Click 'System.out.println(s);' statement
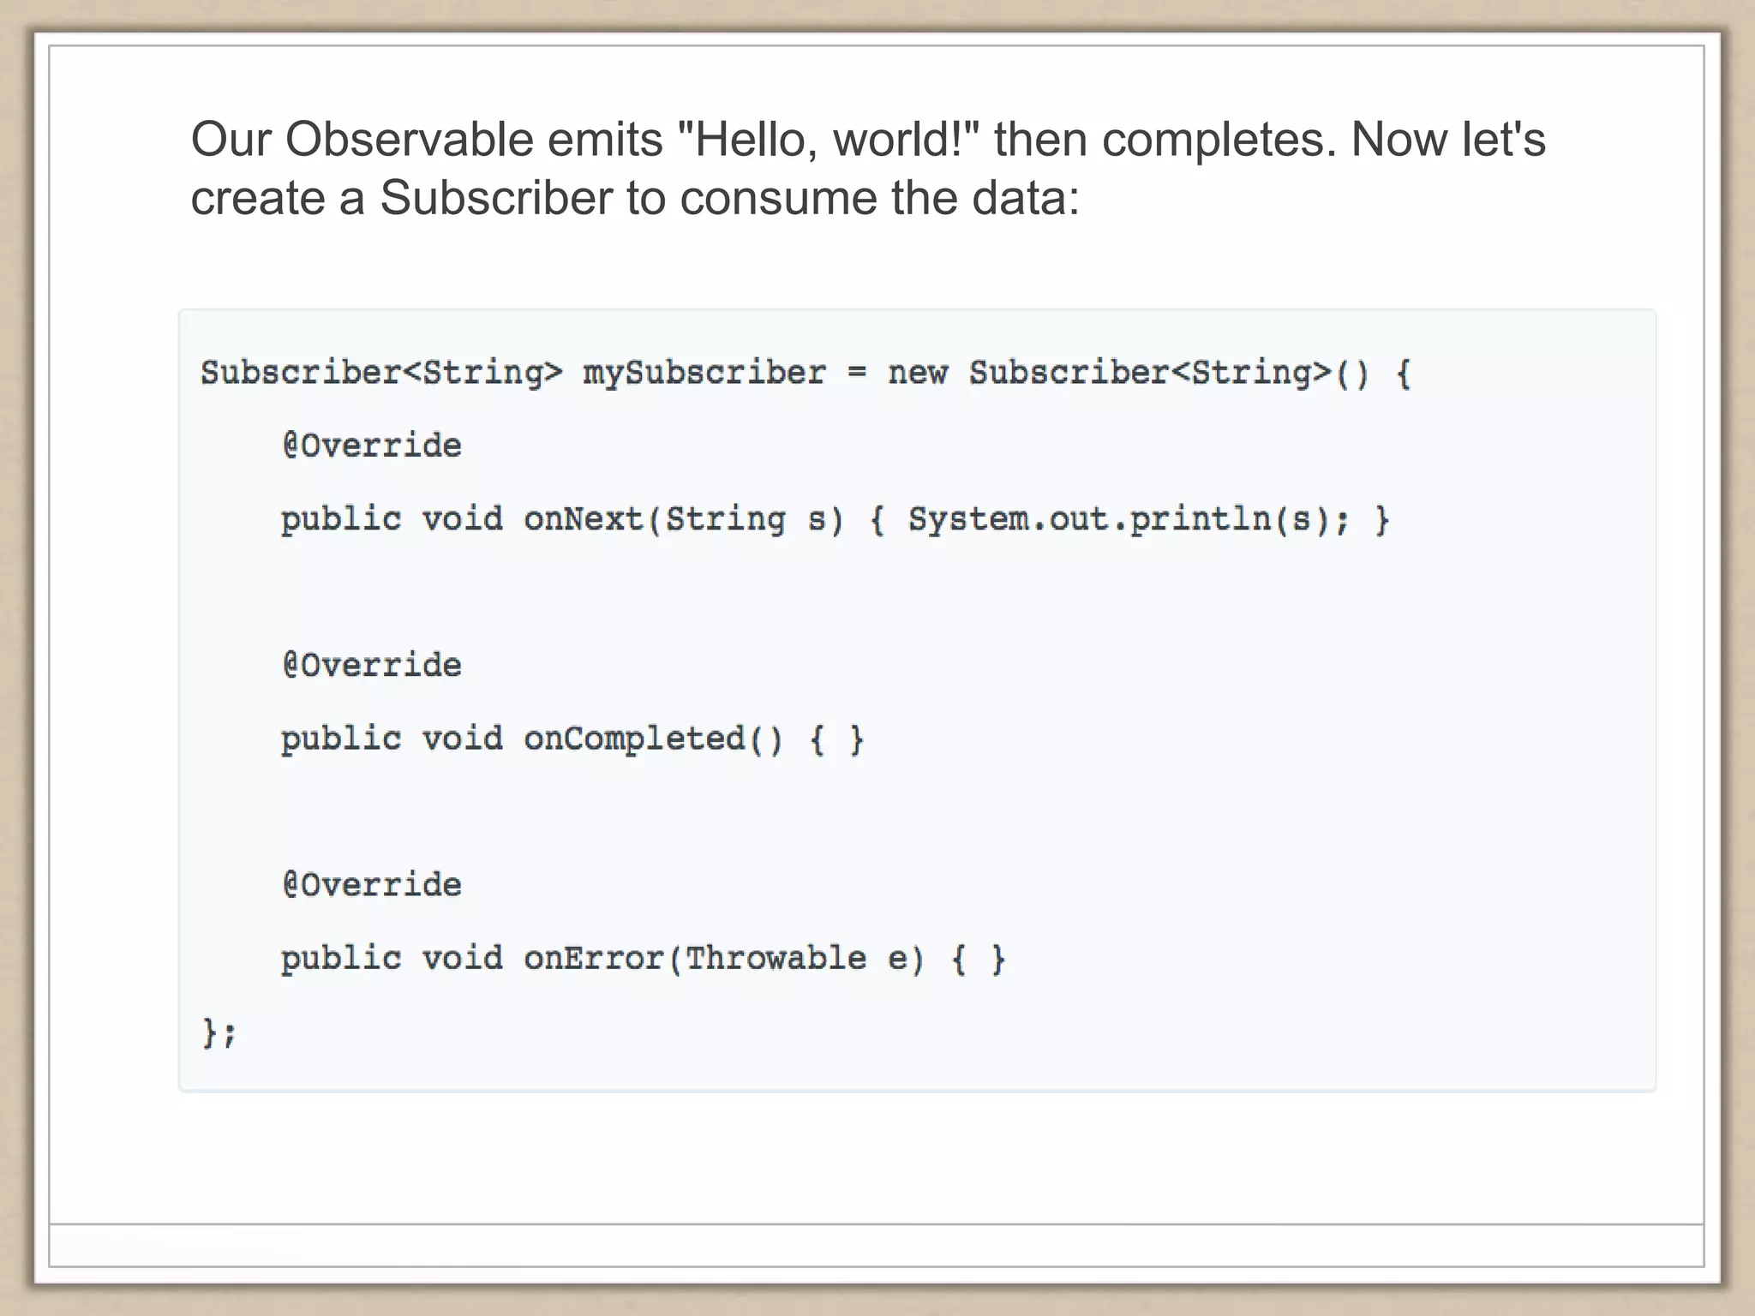 click(1128, 519)
